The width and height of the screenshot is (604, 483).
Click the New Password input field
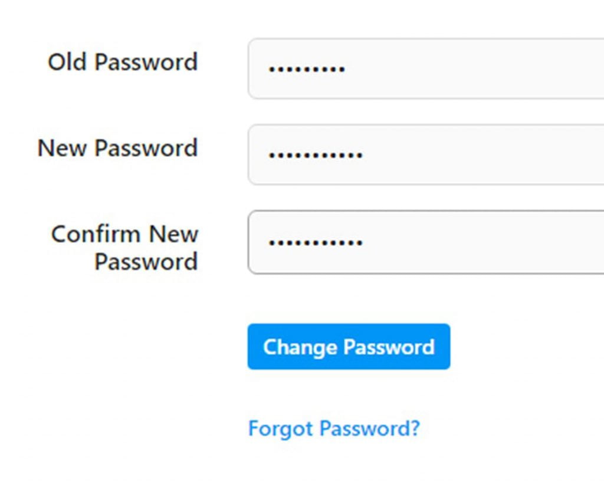426,155
